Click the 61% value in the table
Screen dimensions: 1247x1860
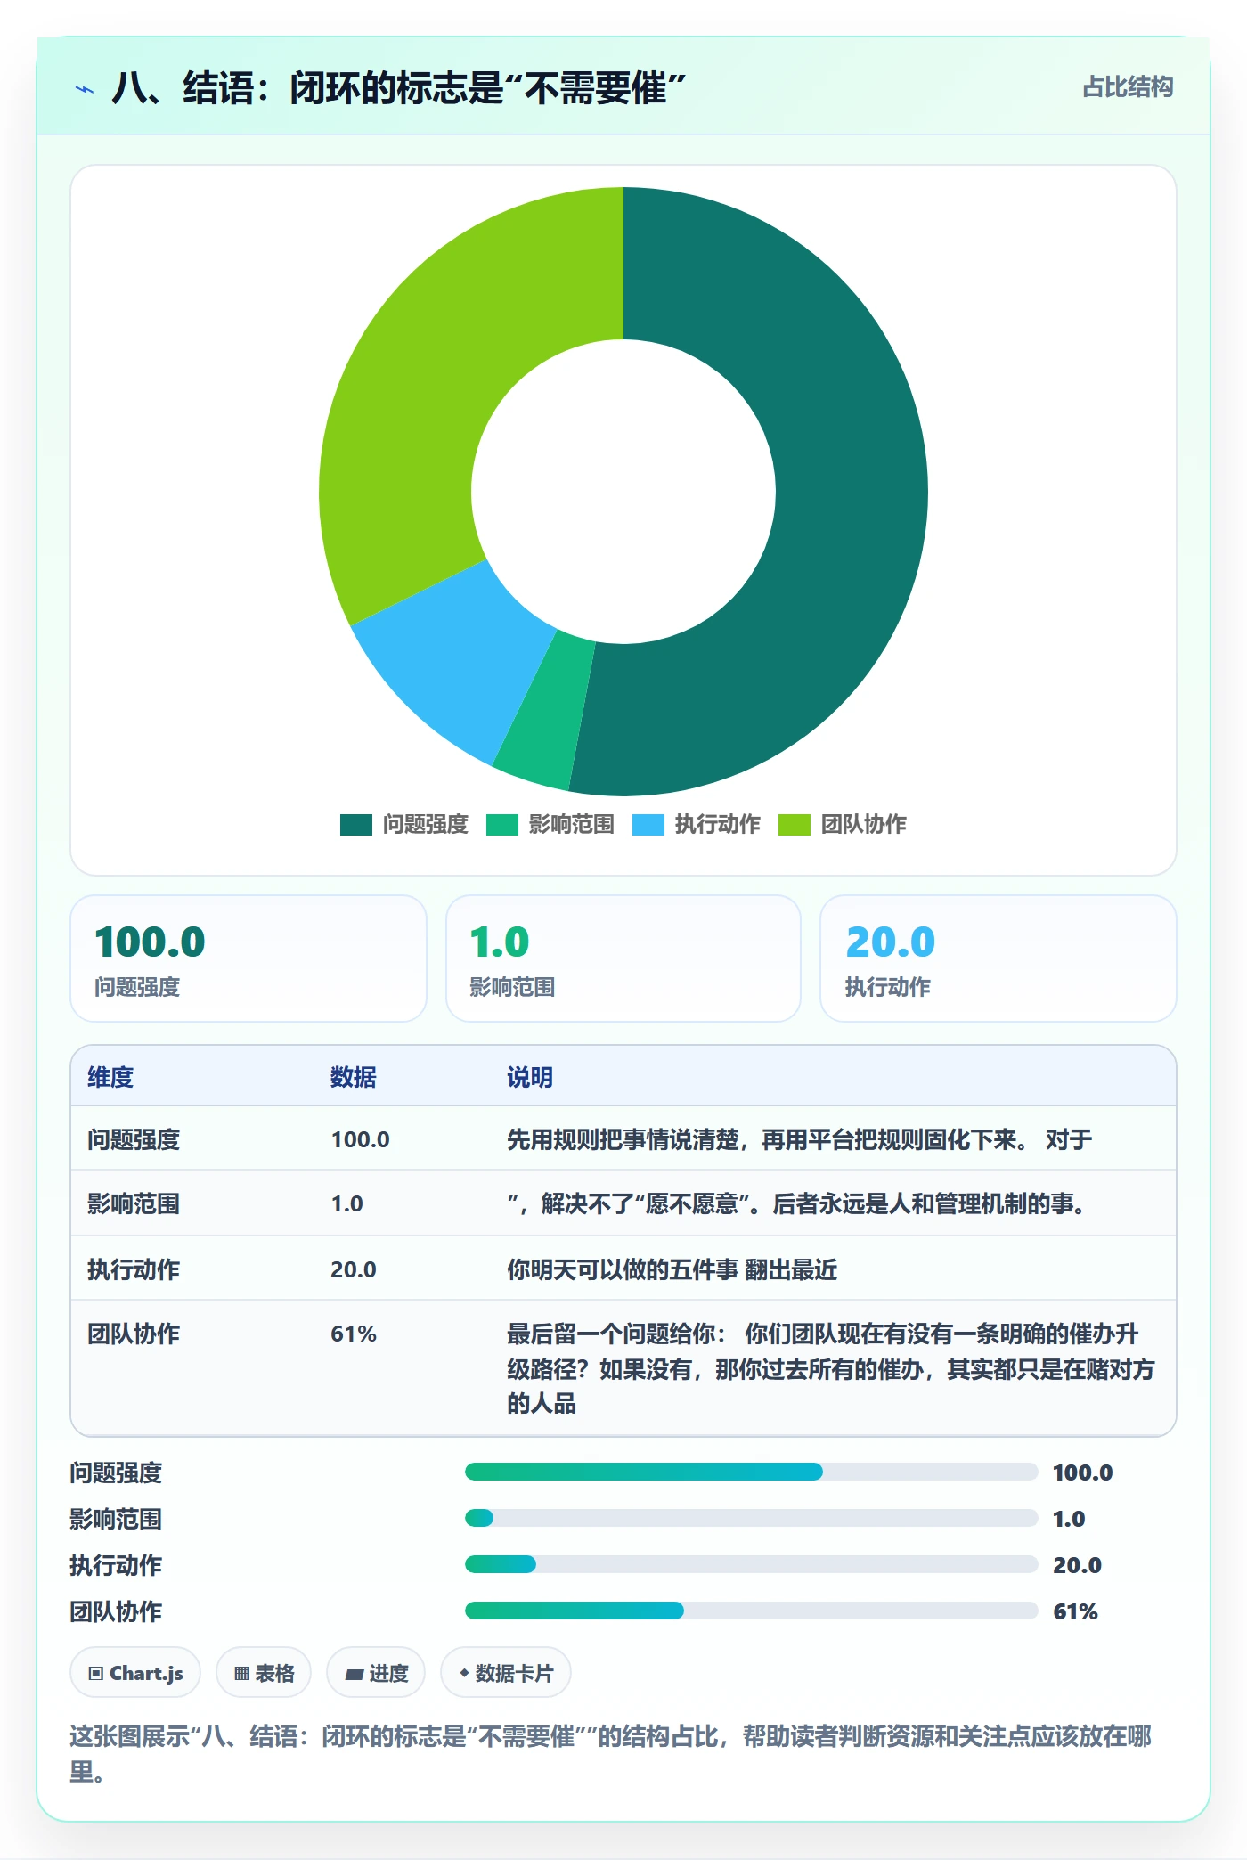pyautogui.click(x=354, y=1334)
